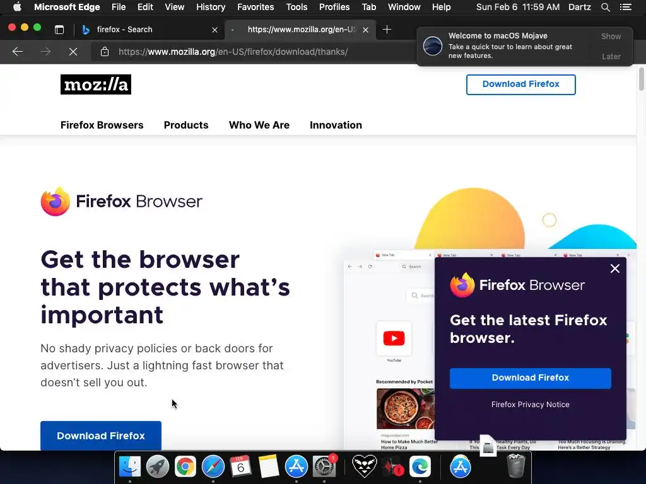
Task: Click the red waveform app in dock
Action: click(392, 468)
